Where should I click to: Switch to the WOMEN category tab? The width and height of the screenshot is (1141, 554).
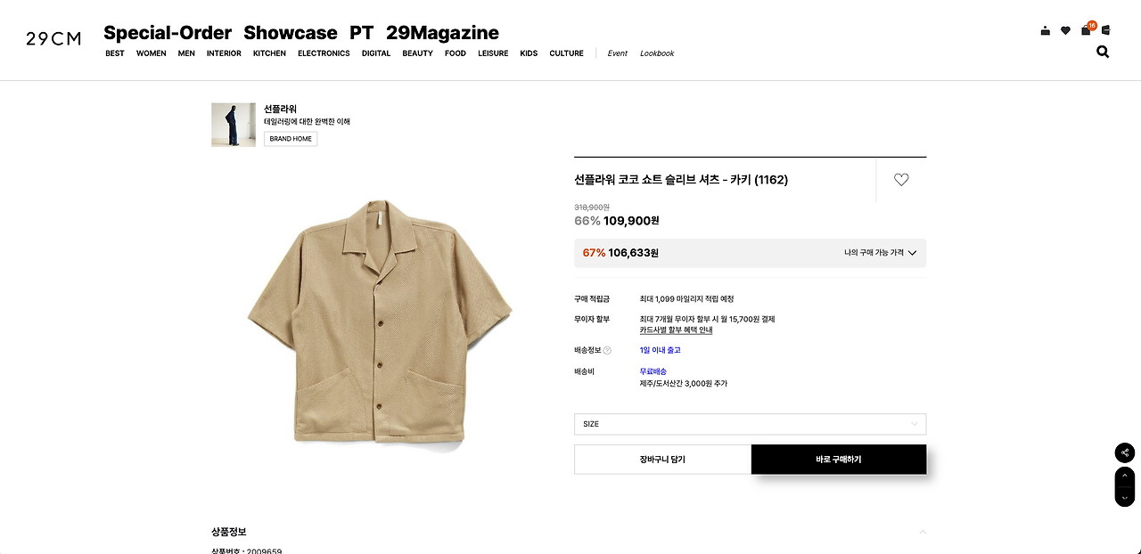point(151,53)
